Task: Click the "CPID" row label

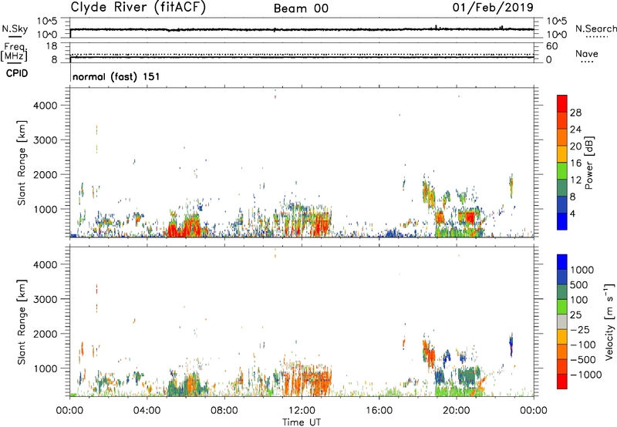Action: (17, 73)
